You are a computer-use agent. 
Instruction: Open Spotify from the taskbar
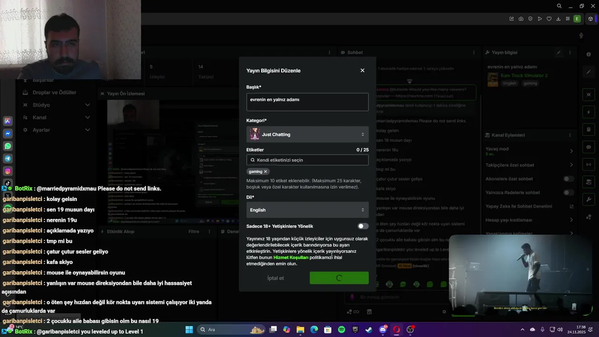pyautogui.click(x=342, y=330)
